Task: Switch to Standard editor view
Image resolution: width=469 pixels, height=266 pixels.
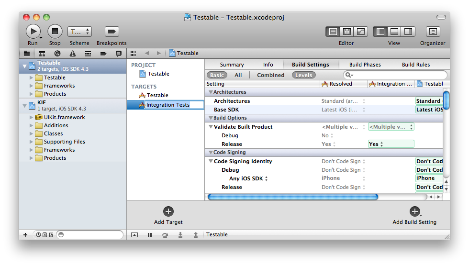Action: point(333,32)
